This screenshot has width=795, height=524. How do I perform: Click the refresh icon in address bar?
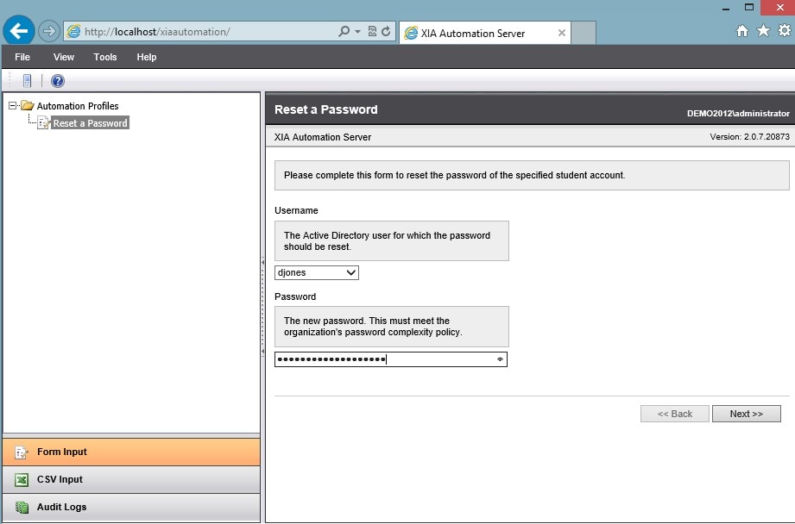pos(386,31)
